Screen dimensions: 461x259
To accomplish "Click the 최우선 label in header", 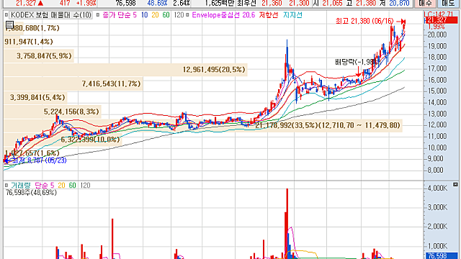I will click(x=246, y=3).
